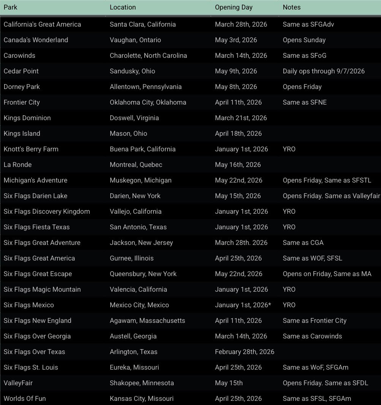The width and height of the screenshot is (381, 405).
Task: Select the May 3rd, 2026 date
Action: point(236,40)
